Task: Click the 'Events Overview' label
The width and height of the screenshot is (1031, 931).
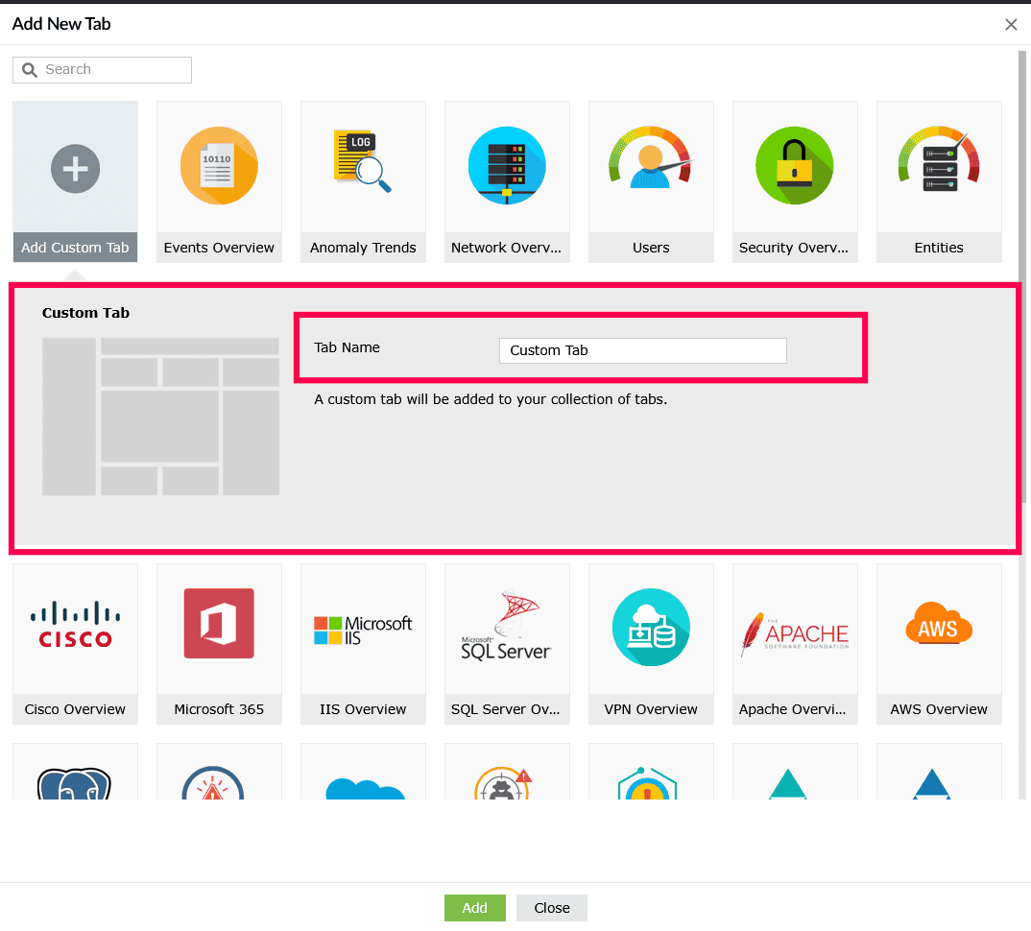Action: click(x=219, y=248)
